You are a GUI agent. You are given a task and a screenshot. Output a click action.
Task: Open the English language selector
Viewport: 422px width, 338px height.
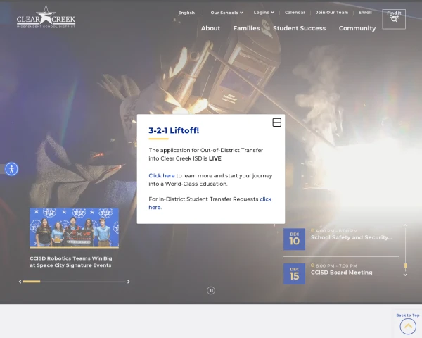tap(186, 13)
